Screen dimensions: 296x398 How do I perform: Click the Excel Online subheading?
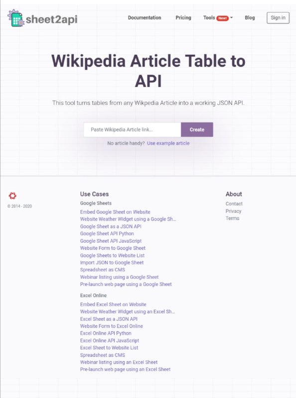pos(93,296)
